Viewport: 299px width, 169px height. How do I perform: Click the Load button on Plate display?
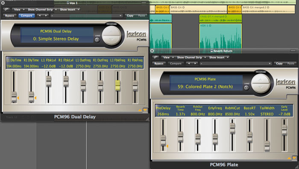pyautogui.click(x=246, y=87)
